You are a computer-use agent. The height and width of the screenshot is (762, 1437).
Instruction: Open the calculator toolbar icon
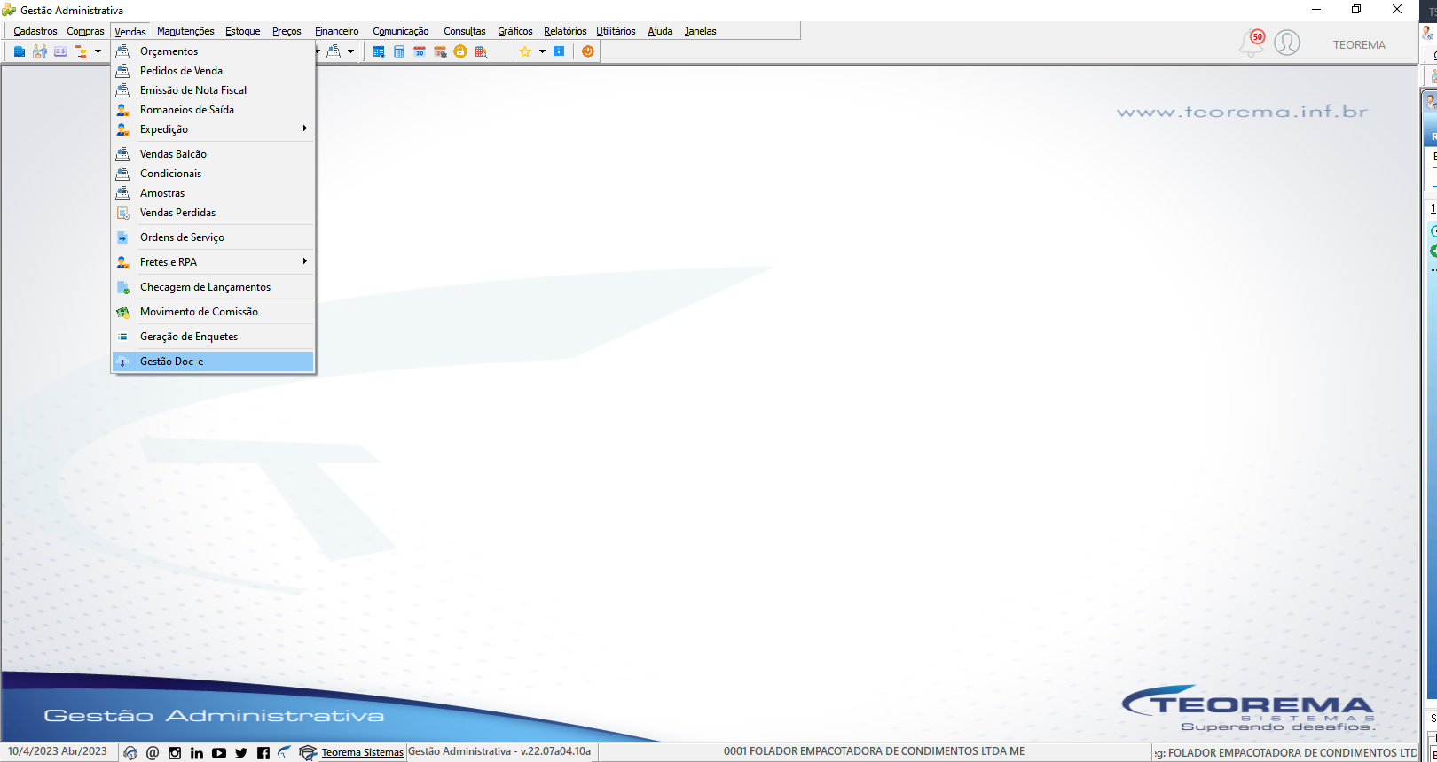(x=399, y=51)
